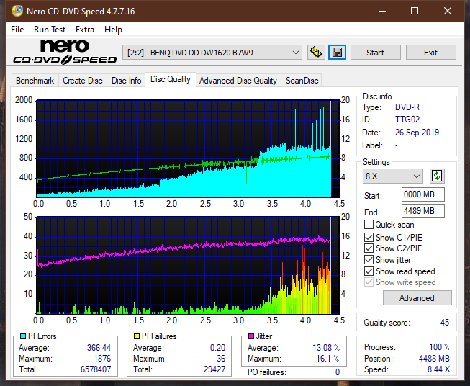This screenshot has height=386, width=470.
Task: Click the Nero disc app icon in the title bar
Action: coord(17,11)
